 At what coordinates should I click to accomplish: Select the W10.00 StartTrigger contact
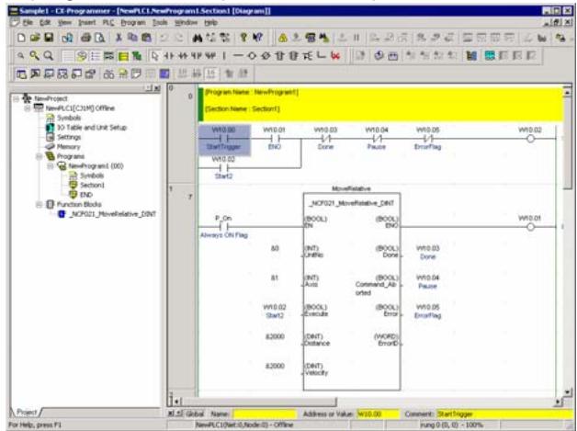224,140
